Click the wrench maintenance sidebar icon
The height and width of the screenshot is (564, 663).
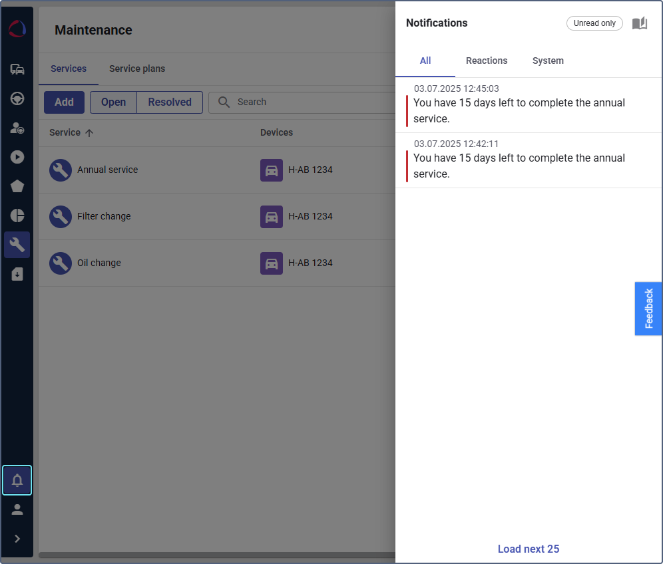click(17, 245)
